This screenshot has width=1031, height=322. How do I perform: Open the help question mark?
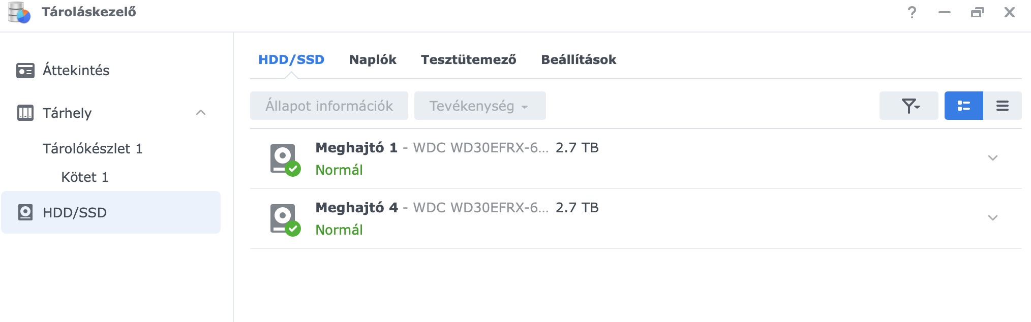(x=912, y=12)
